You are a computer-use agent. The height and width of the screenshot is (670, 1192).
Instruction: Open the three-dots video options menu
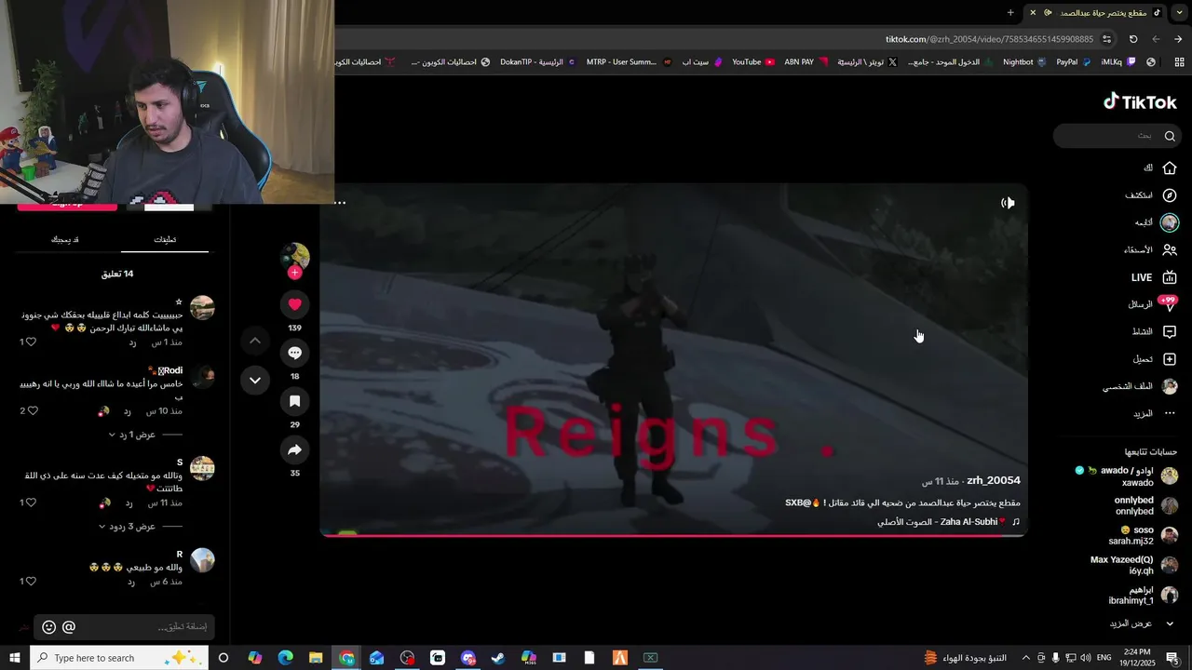pyautogui.click(x=340, y=203)
